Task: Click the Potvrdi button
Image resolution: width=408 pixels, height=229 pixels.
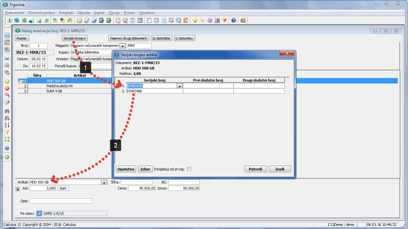Action: point(255,169)
